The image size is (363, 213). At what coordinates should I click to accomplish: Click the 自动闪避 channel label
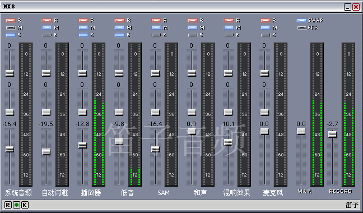click(x=55, y=193)
